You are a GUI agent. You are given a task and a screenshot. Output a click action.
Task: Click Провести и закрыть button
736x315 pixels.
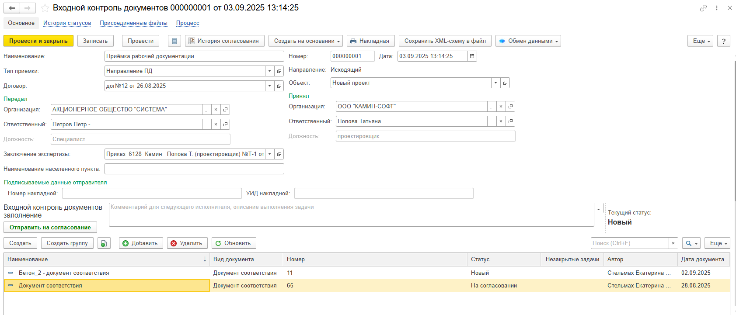point(38,41)
